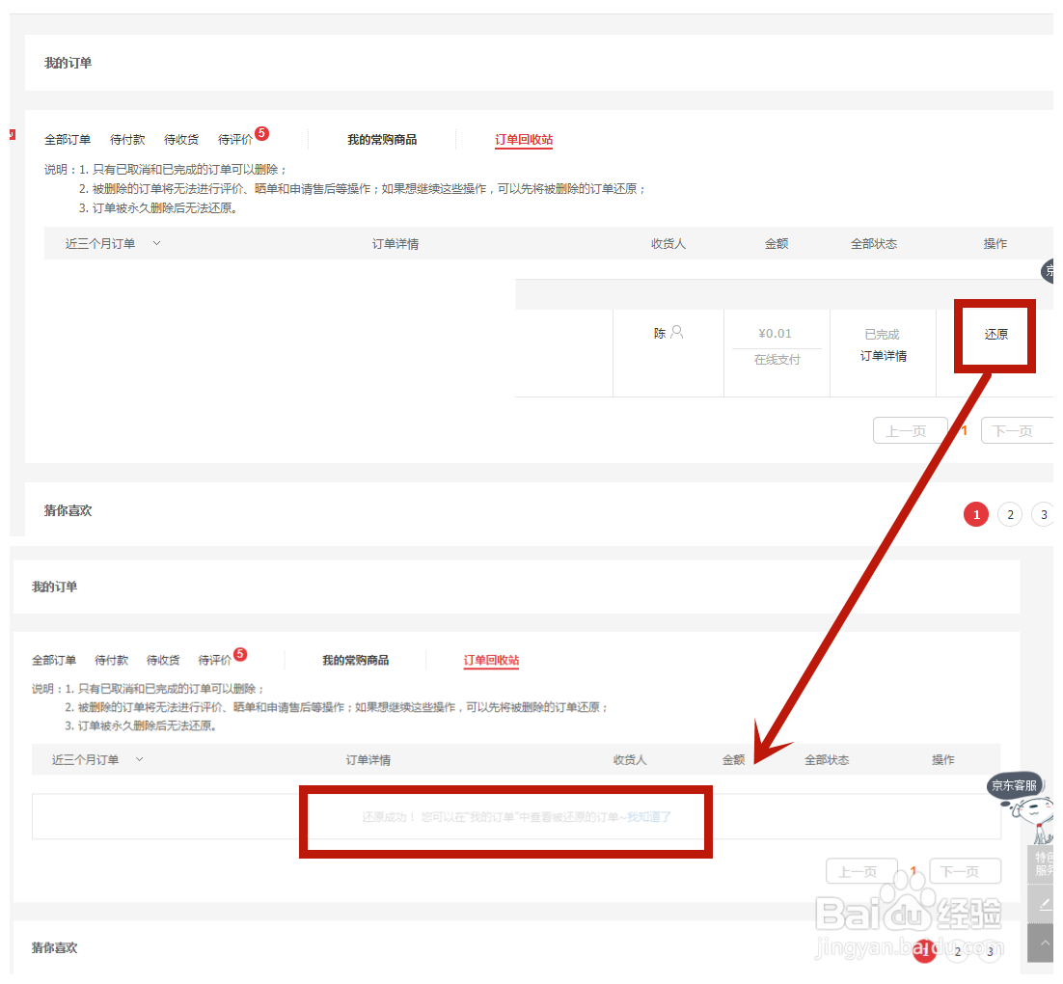Viewport: 1063px width, 984px height.
Task: Switch to 全部订单 tab in lower page
Action: 54,660
